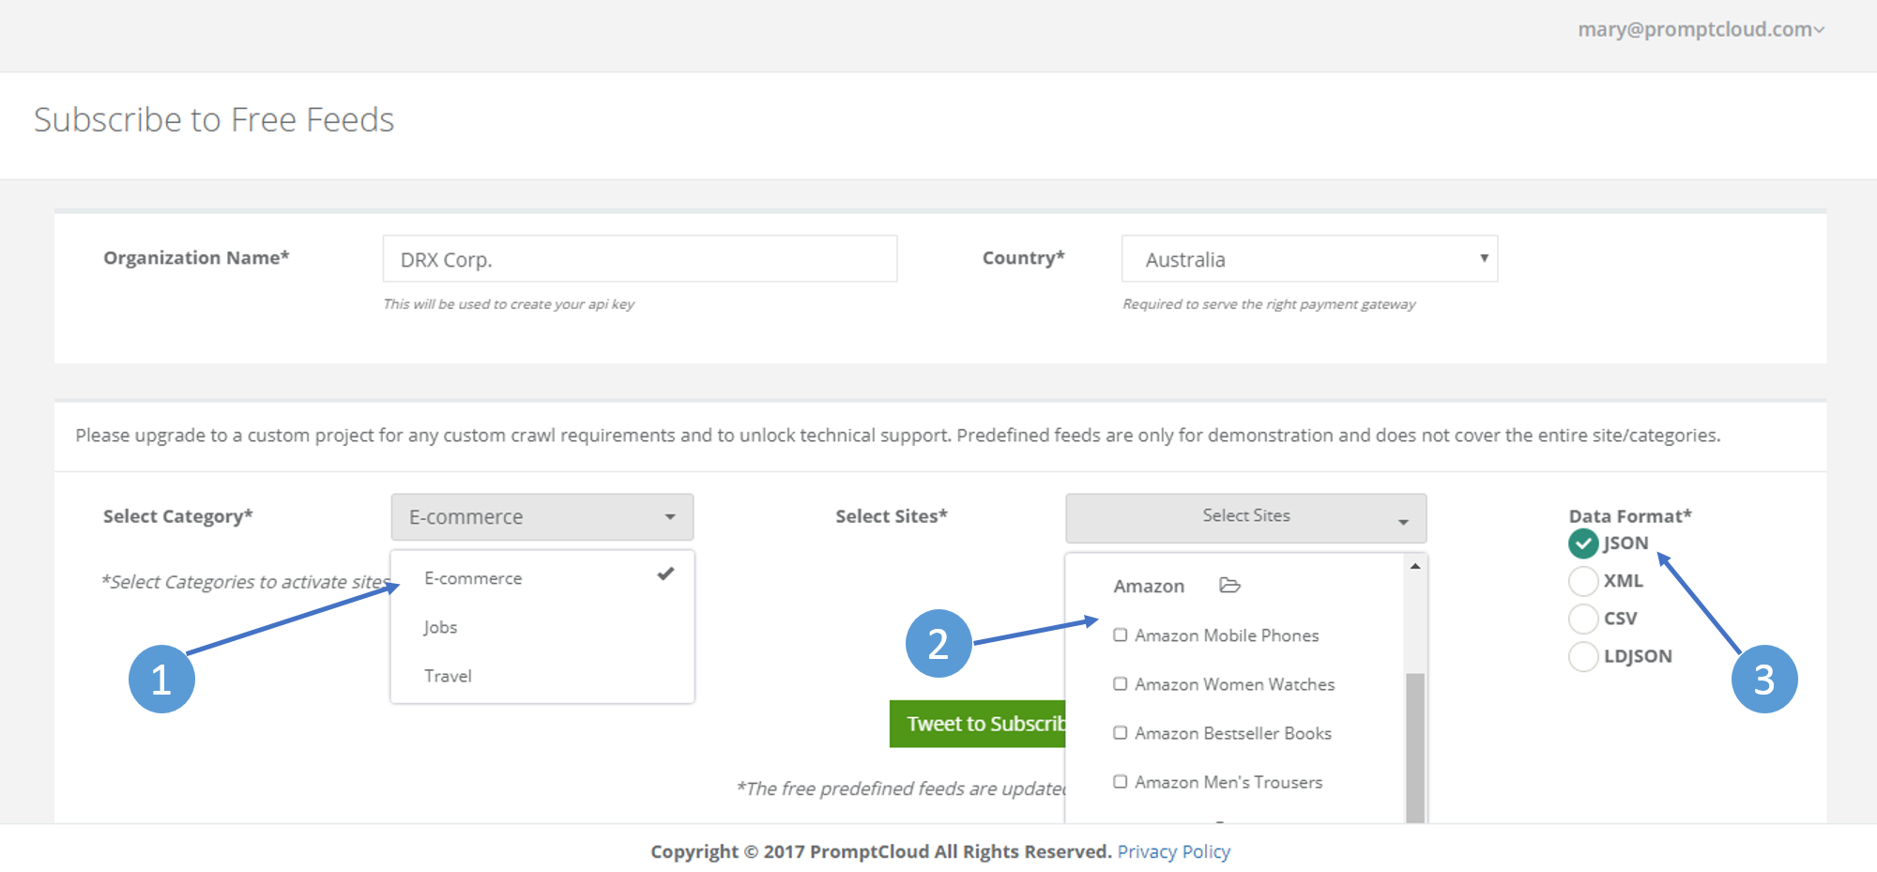This screenshot has width=1877, height=872.
Task: Check the Amazon Women Watches checkbox
Action: (x=1120, y=684)
